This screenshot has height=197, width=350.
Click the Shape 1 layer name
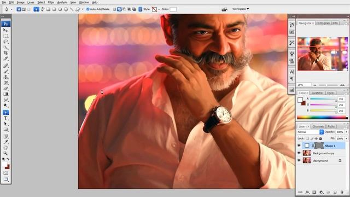pyautogui.click(x=330, y=146)
